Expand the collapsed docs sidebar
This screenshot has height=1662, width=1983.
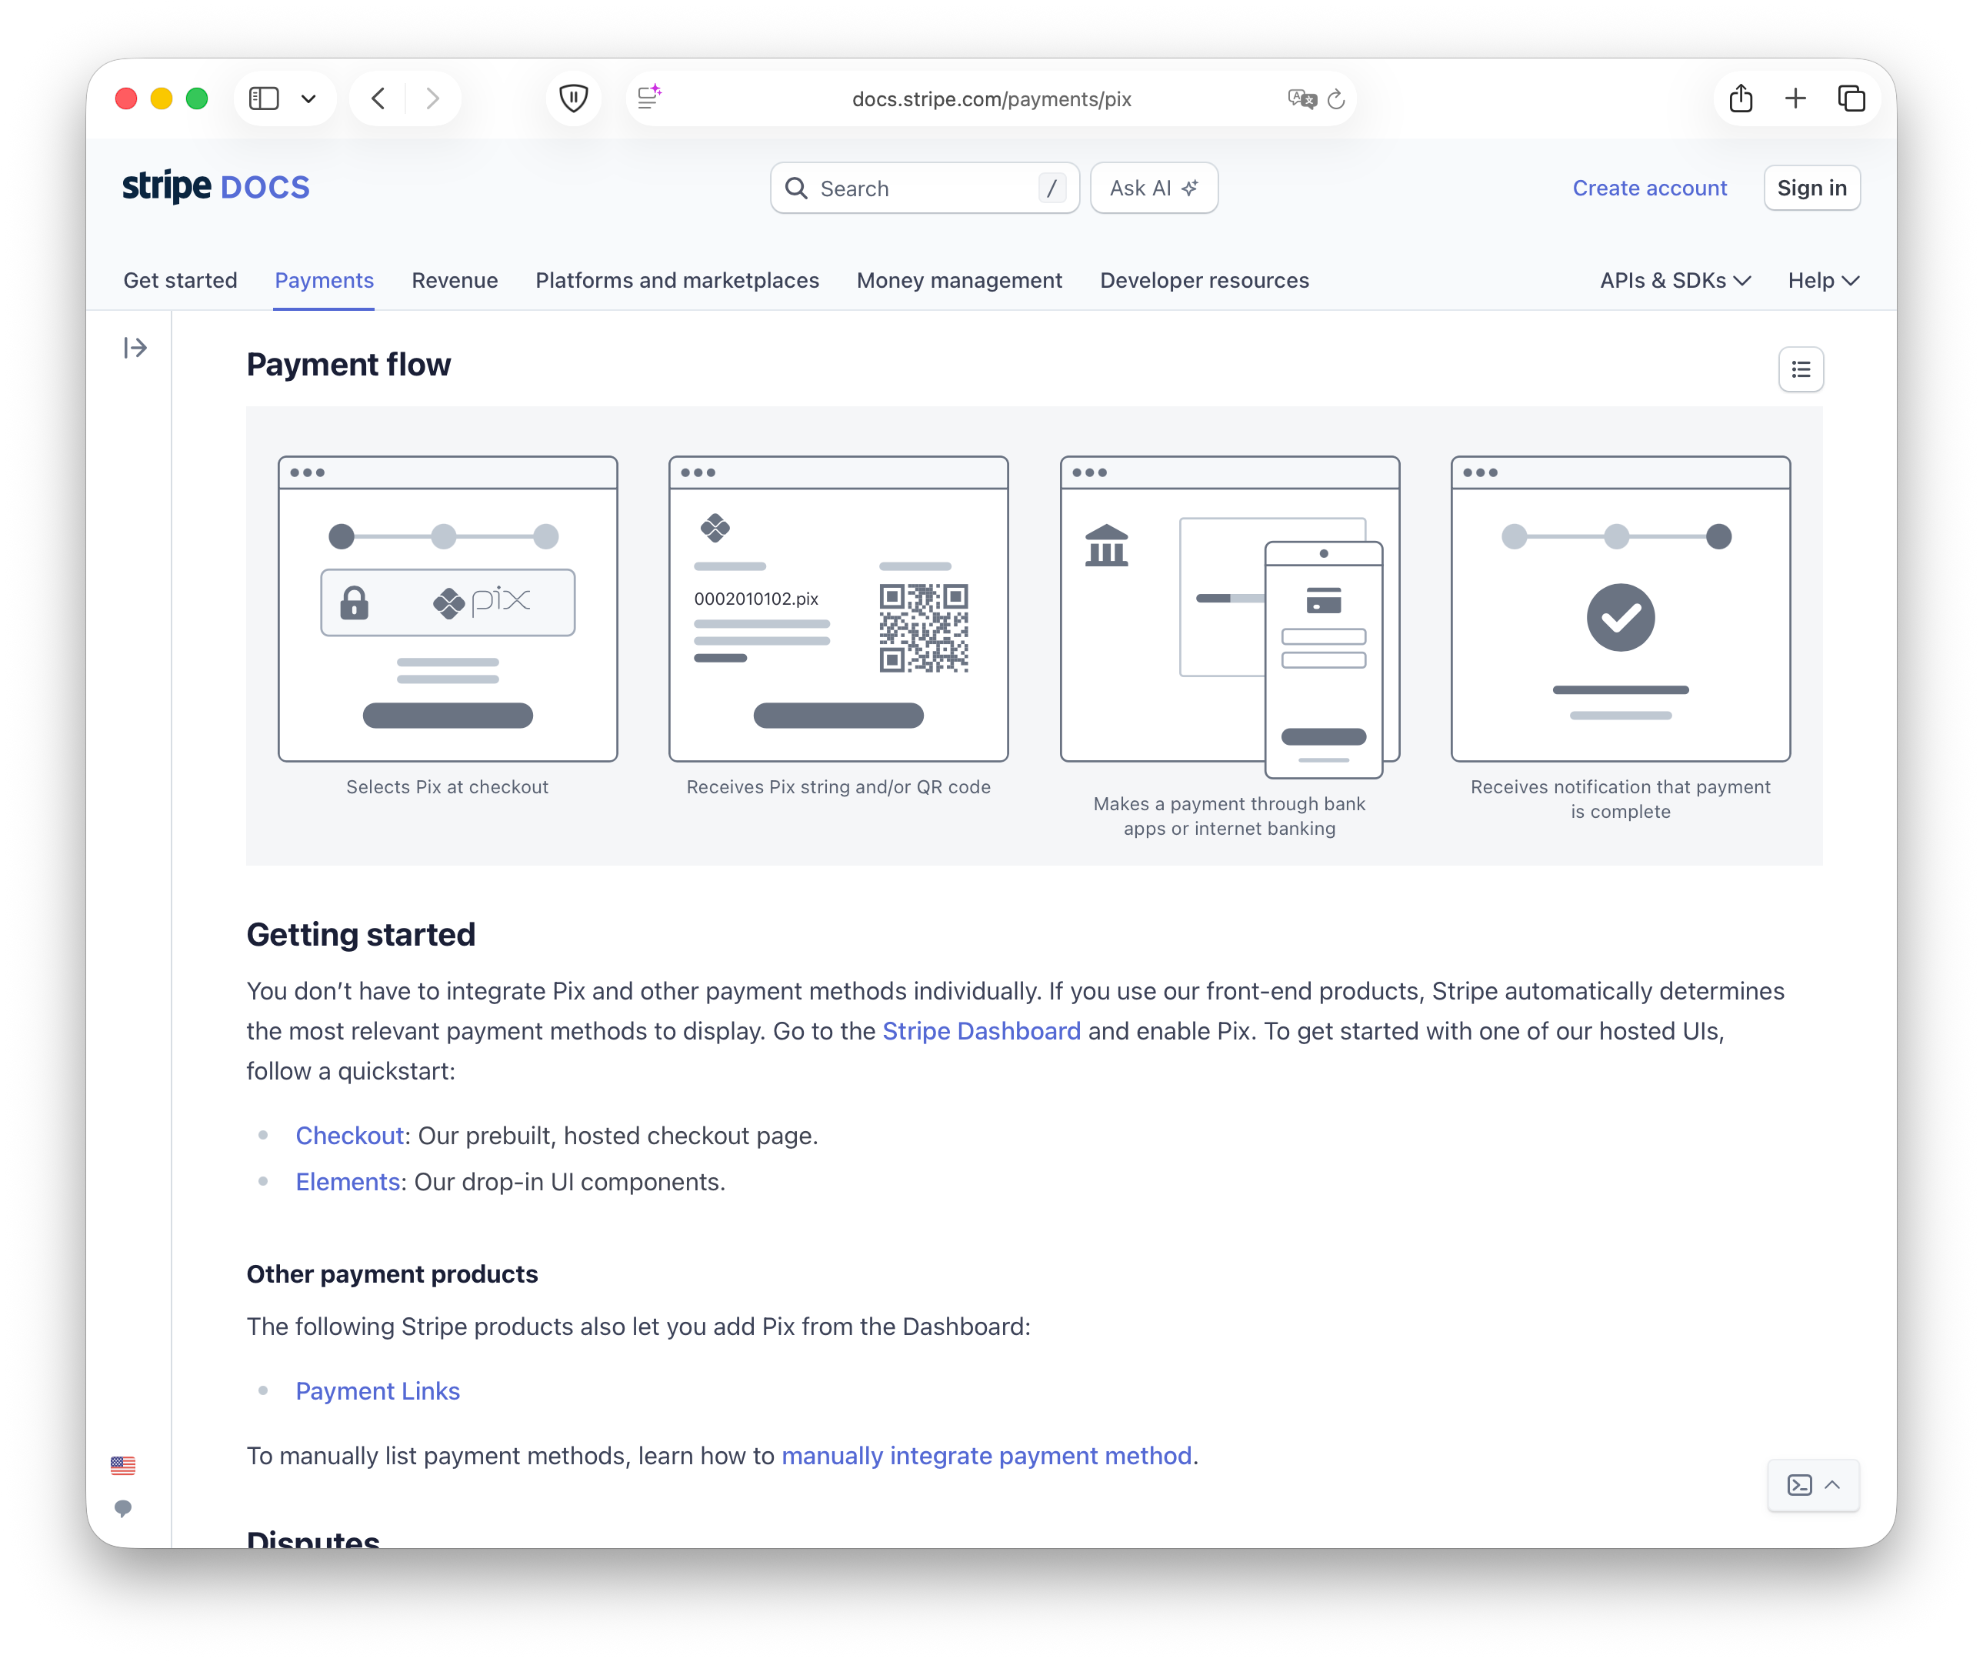point(135,348)
